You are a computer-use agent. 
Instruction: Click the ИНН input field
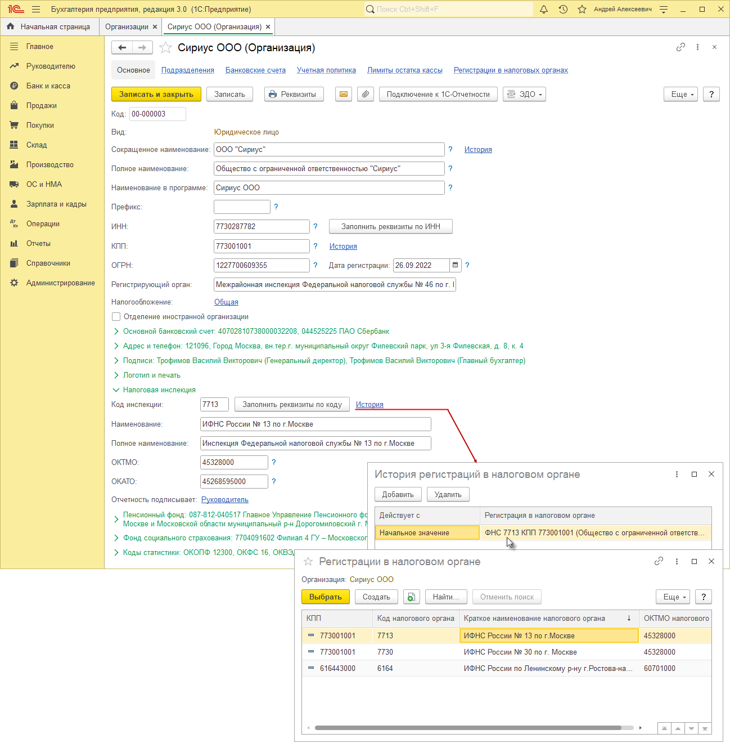click(262, 227)
